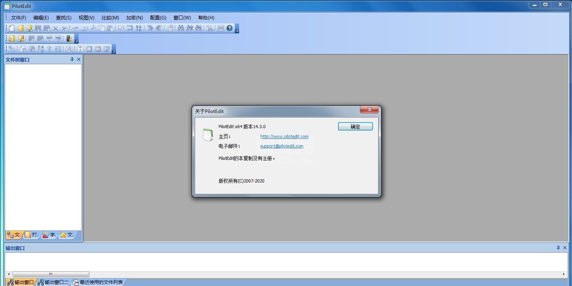This screenshot has height=286, width=572.
Task: Toggle hex mode 0A10 icon
Action: click(x=139, y=28)
